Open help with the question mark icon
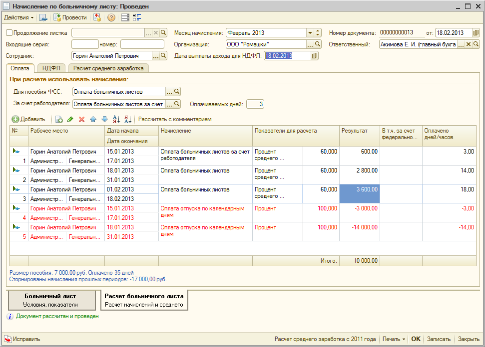 click(111, 17)
